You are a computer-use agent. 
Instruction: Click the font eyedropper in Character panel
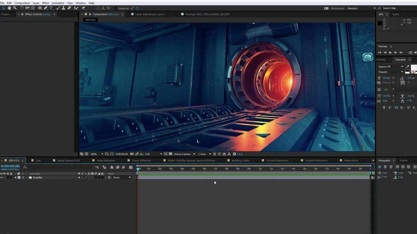coord(407,67)
